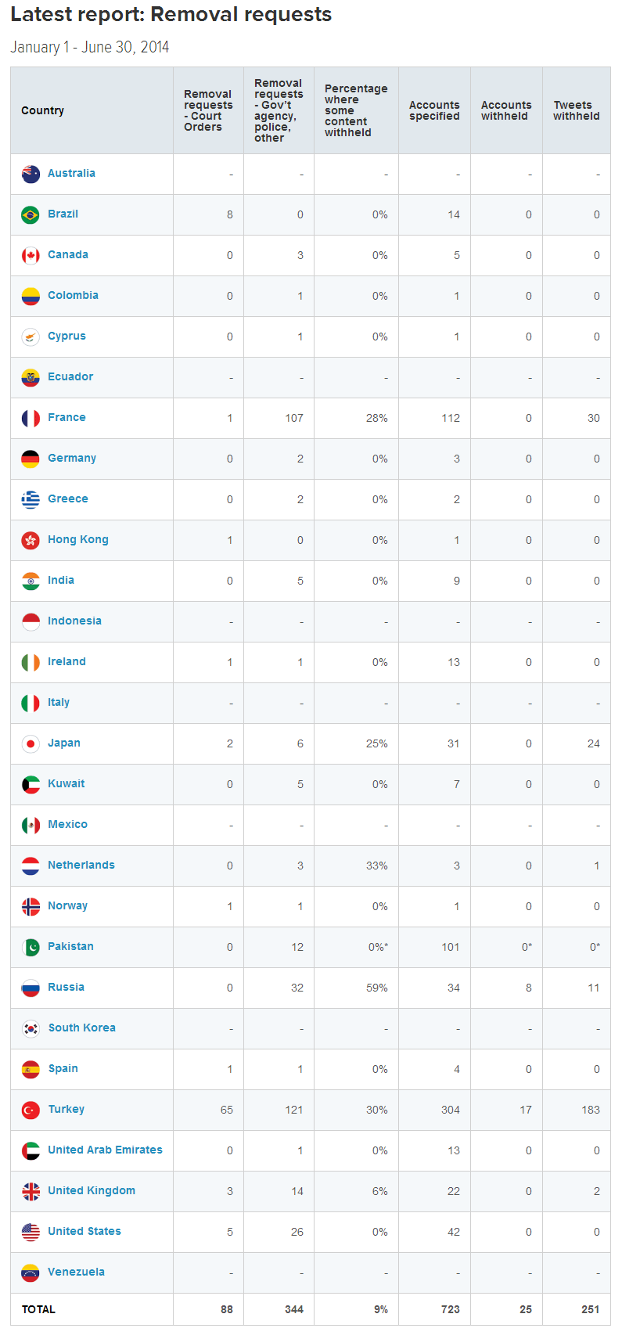Click the Japan flag icon

31,743
